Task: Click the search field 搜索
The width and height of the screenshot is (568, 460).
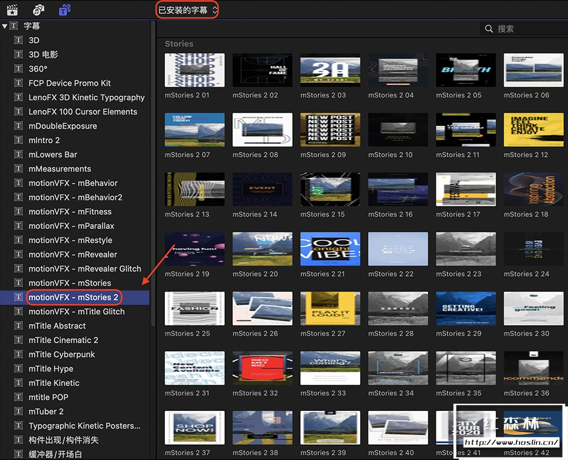Action: point(524,28)
